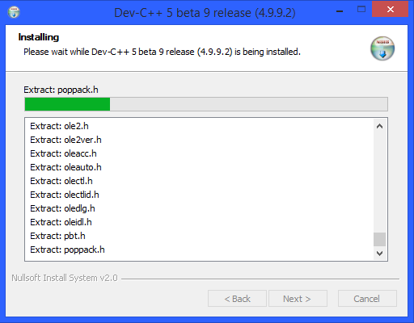Close the Dev-C++ installer window

click(x=390, y=10)
